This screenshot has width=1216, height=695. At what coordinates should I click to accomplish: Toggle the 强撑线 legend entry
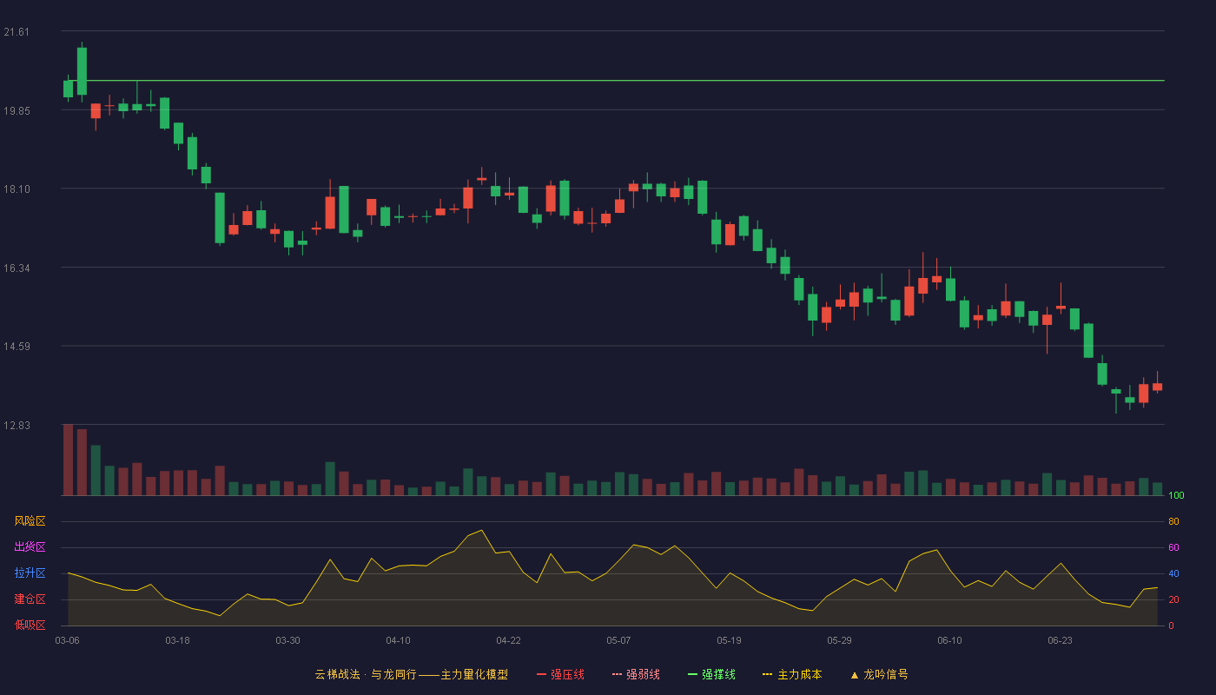pyautogui.click(x=711, y=674)
